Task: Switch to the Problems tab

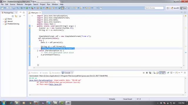Action: point(33,73)
